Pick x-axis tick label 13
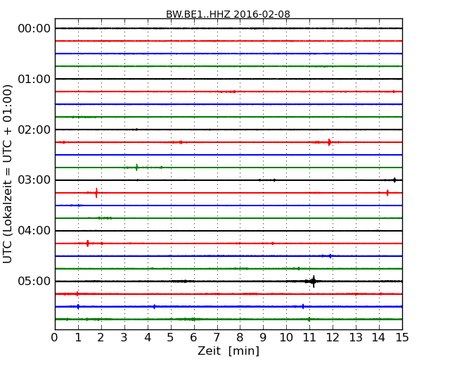The width and height of the screenshot is (457, 366). pos(356,337)
